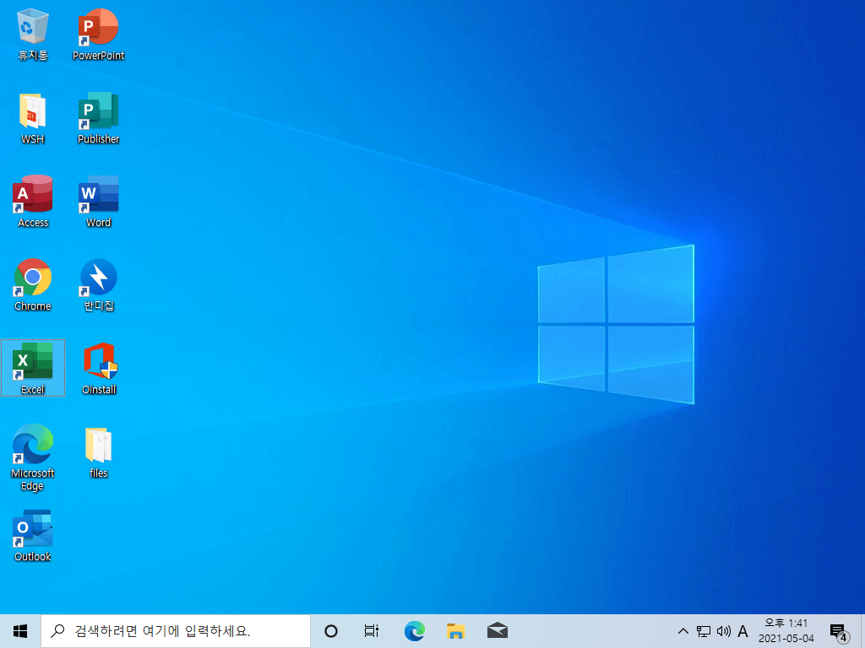Open Task View on the taskbar
The height and width of the screenshot is (648, 865).
(x=372, y=631)
